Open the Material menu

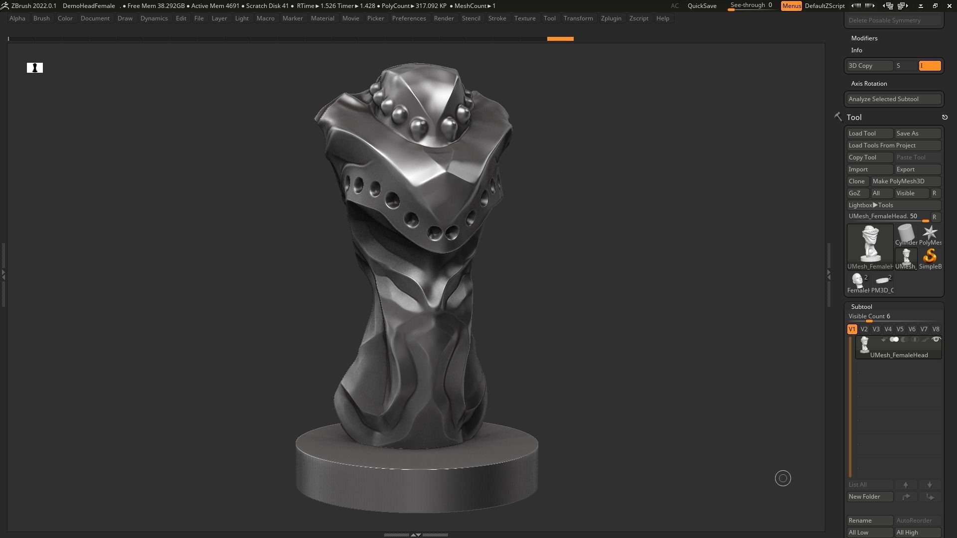pyautogui.click(x=322, y=18)
